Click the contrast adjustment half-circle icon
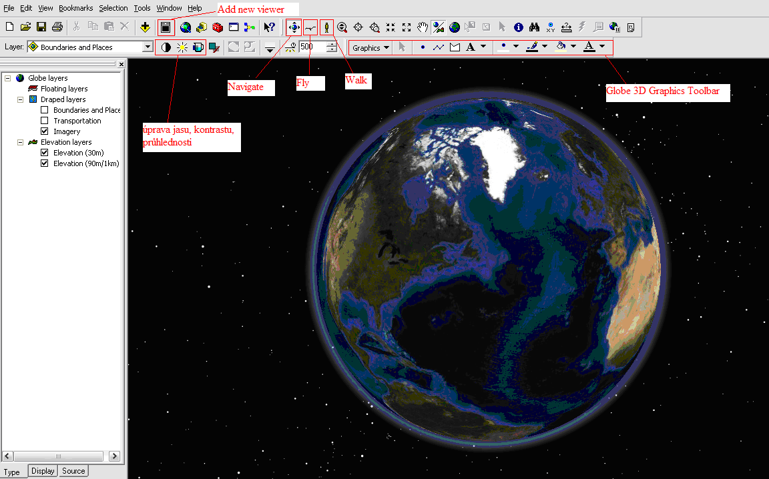 coord(166,47)
